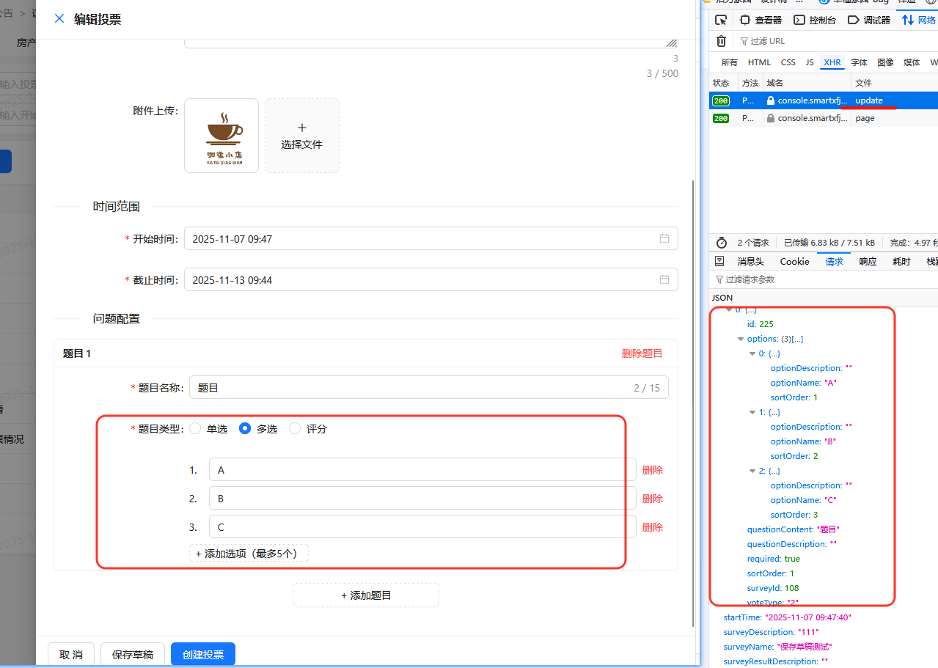Choose the 评分 question type

(293, 429)
